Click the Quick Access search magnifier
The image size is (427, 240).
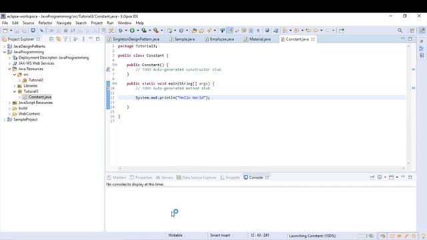pyautogui.click(x=400, y=31)
